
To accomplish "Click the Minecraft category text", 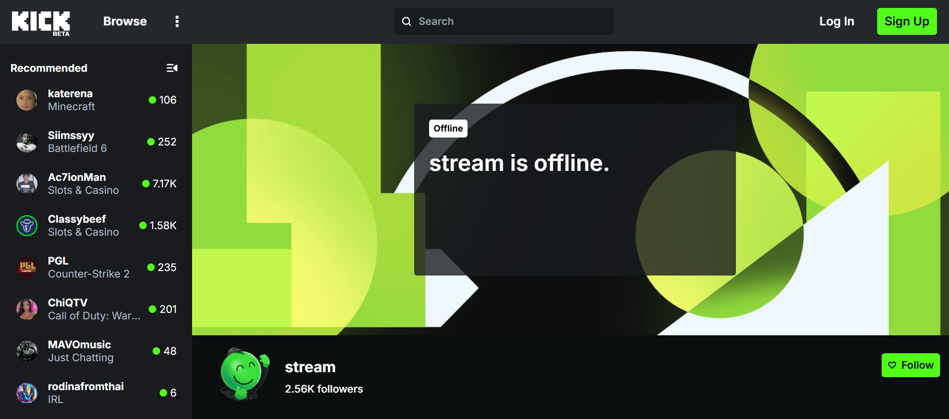I will click(71, 107).
